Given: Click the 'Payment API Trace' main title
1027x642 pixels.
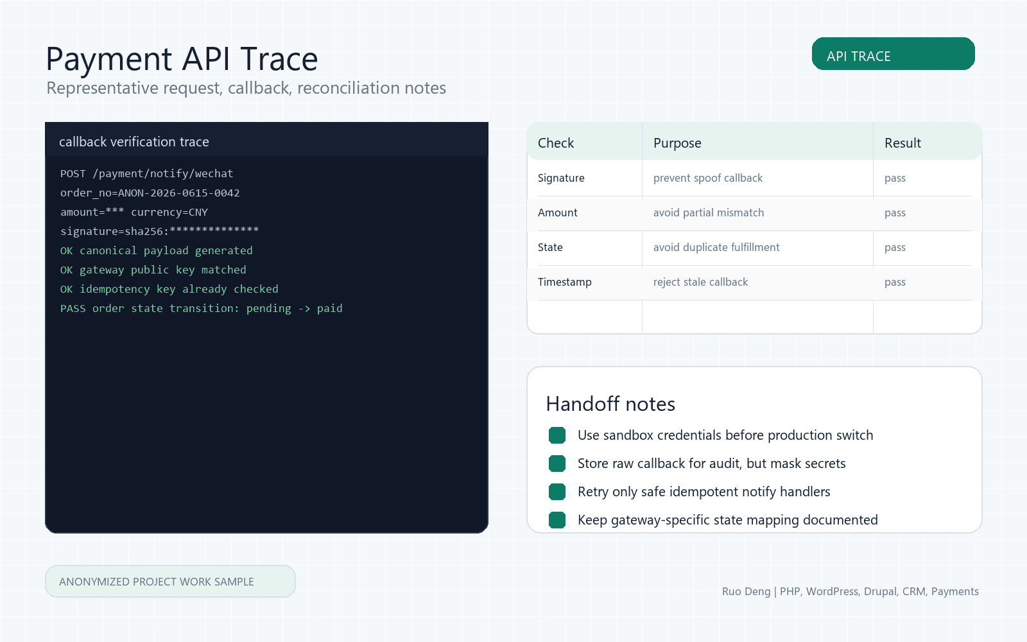Looking at the screenshot, I should pyautogui.click(x=182, y=59).
